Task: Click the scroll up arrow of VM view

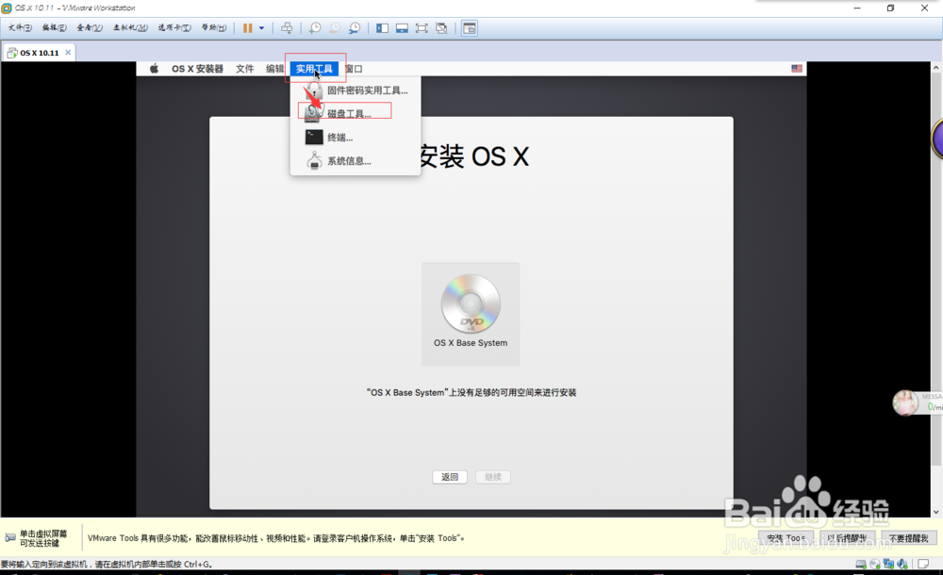Action: tap(935, 67)
